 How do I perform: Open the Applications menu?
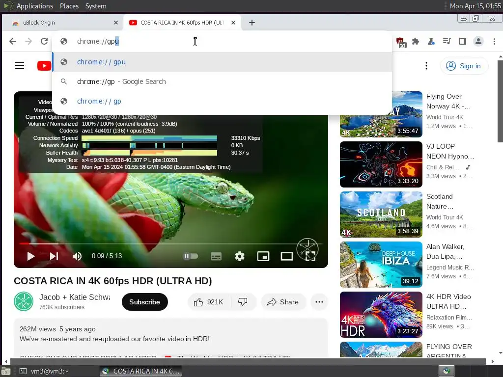[x=35, y=6]
